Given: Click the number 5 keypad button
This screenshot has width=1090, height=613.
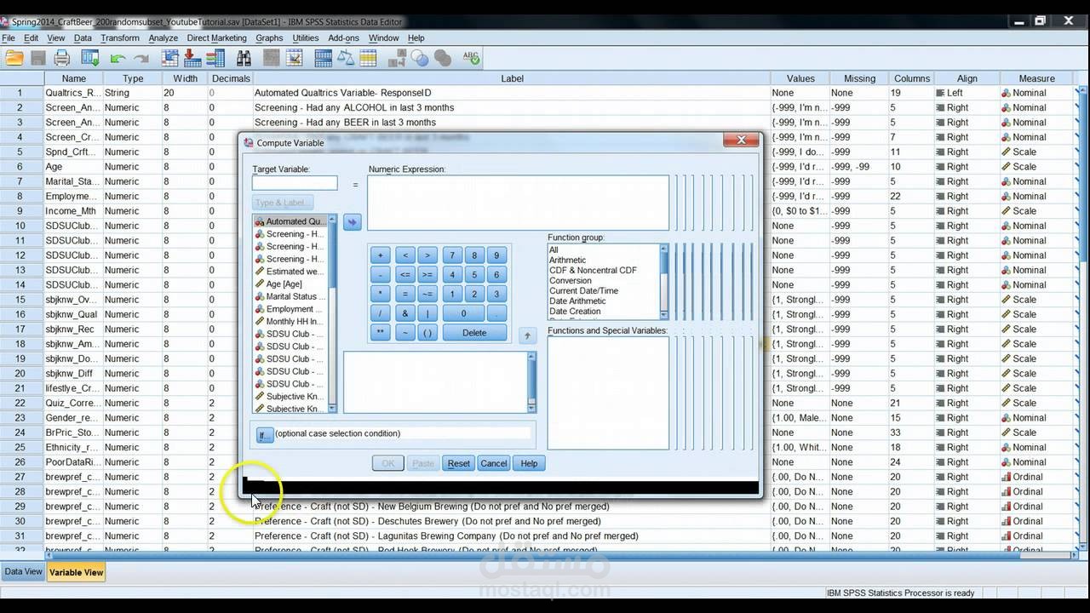Looking at the screenshot, I should pyautogui.click(x=474, y=275).
